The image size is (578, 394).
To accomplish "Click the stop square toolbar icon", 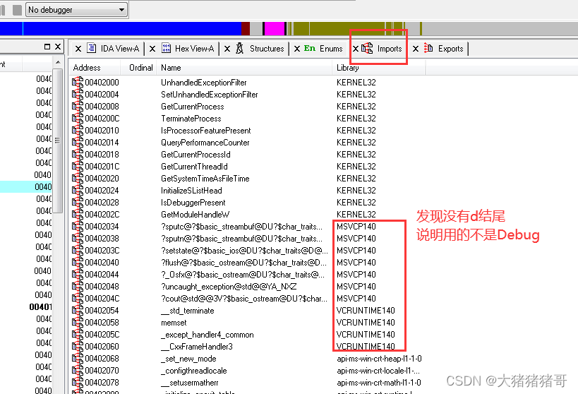I will tap(17, 10).
